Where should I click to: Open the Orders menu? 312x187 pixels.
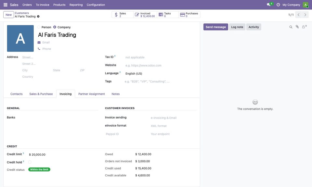click(27, 5)
